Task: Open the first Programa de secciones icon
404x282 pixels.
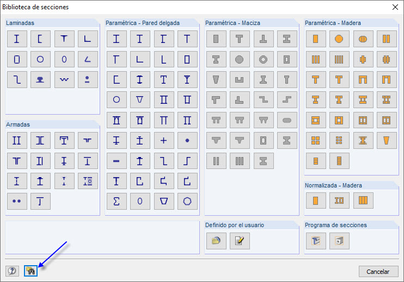Action: coord(315,241)
